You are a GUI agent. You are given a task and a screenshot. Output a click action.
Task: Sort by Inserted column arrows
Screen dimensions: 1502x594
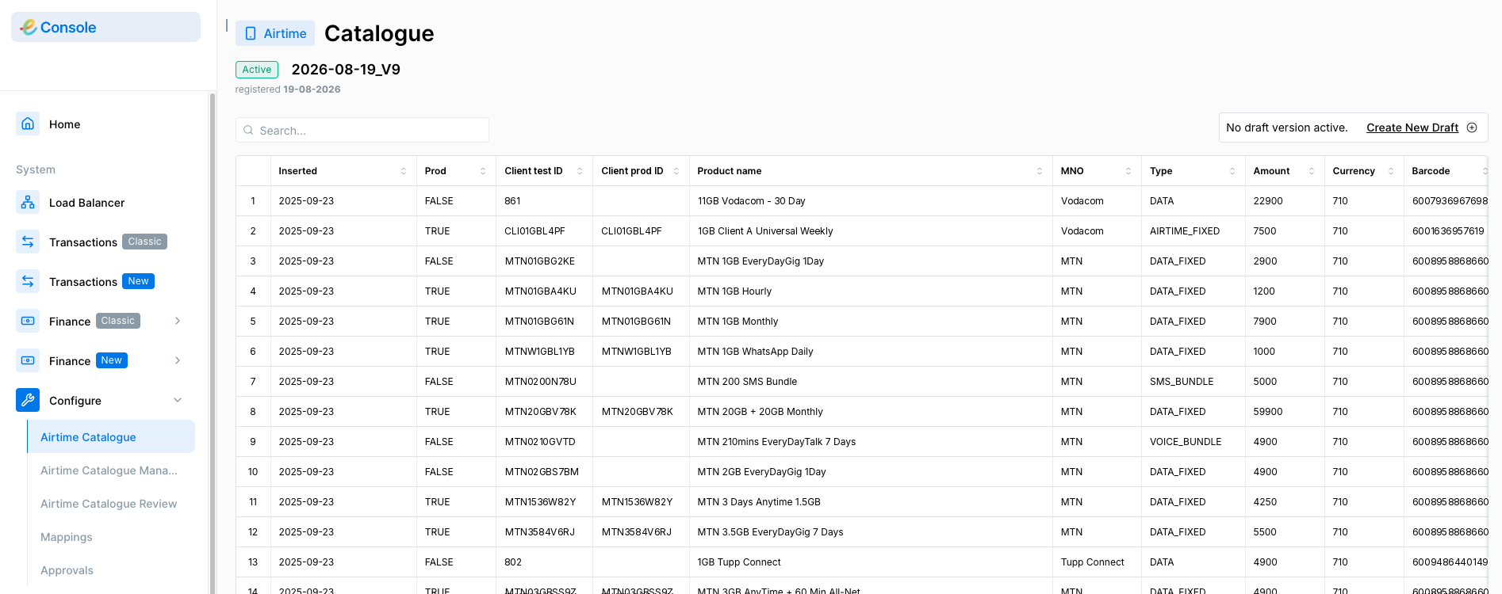404,171
